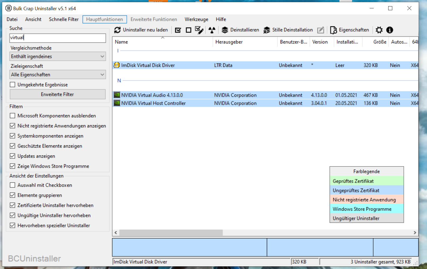Open the Zieleigenschaft dropdown
Viewport: 427px width, 269px height.
coord(58,75)
